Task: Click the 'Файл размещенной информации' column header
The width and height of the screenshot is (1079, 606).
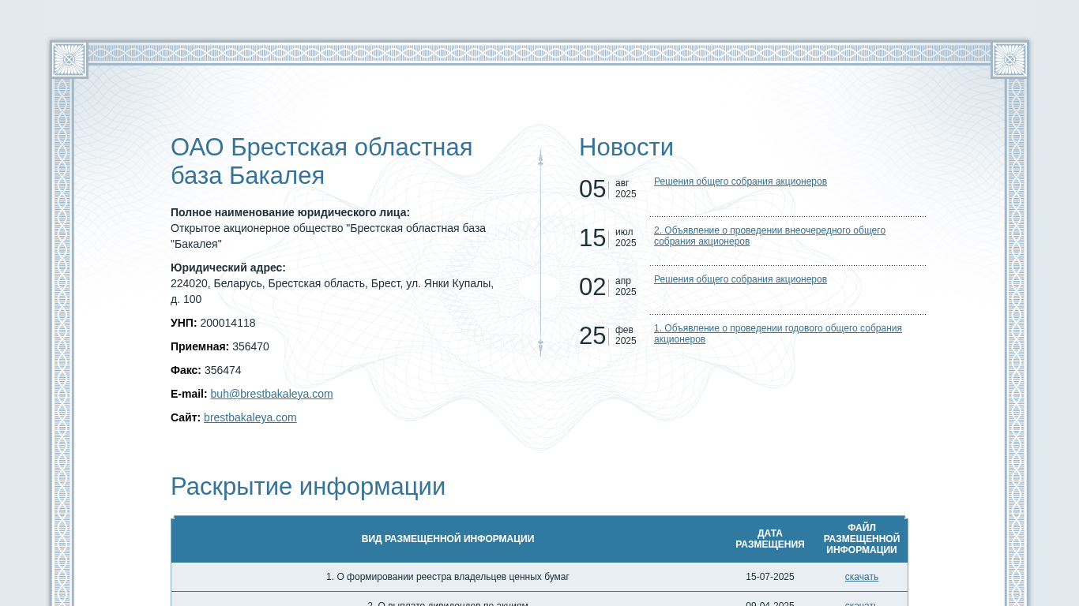Action: pyautogui.click(x=861, y=539)
